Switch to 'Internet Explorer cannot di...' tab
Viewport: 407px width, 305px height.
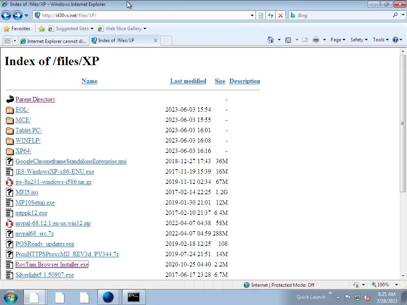[x=54, y=41]
